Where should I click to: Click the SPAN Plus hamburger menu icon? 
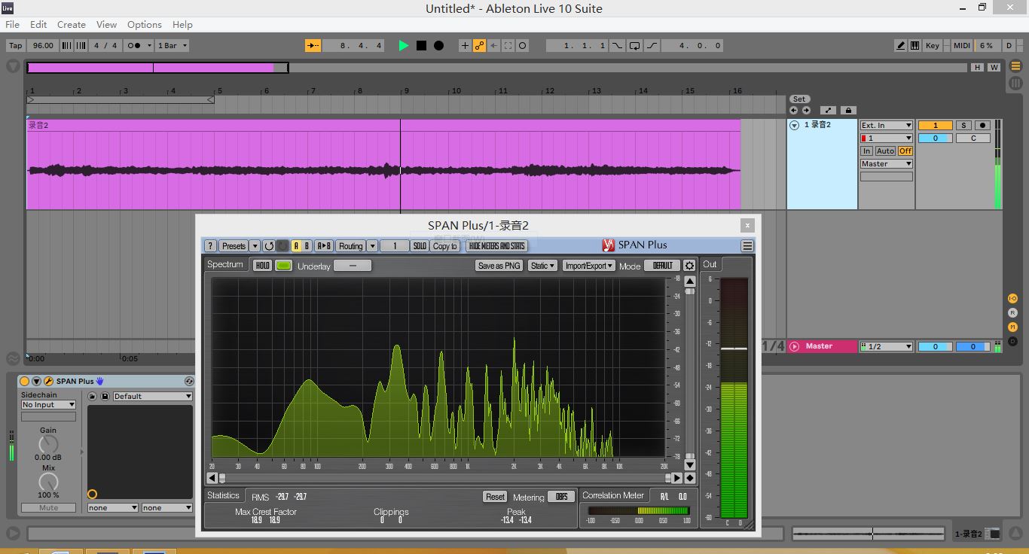[747, 246]
